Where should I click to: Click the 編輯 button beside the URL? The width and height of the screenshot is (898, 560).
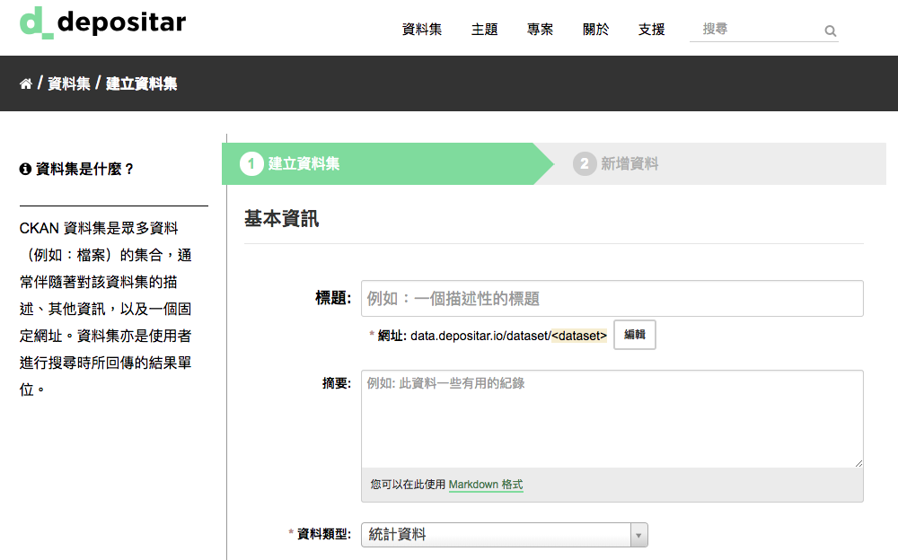click(x=635, y=335)
